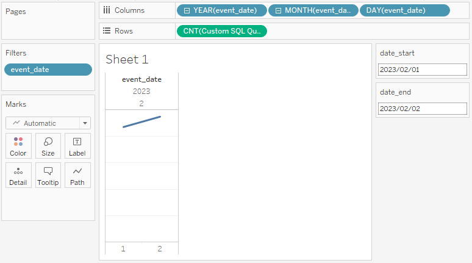Open the Label marks card
472x263 pixels.
click(x=77, y=146)
